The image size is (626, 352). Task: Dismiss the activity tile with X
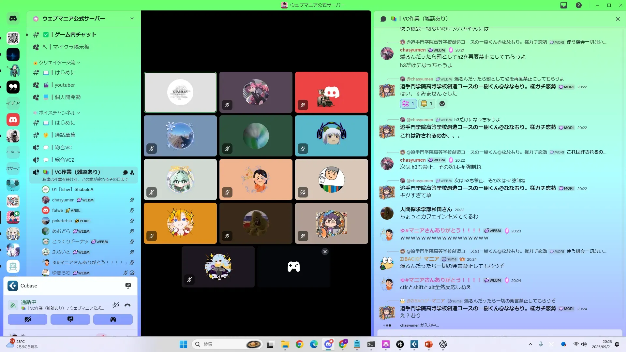tap(325, 252)
